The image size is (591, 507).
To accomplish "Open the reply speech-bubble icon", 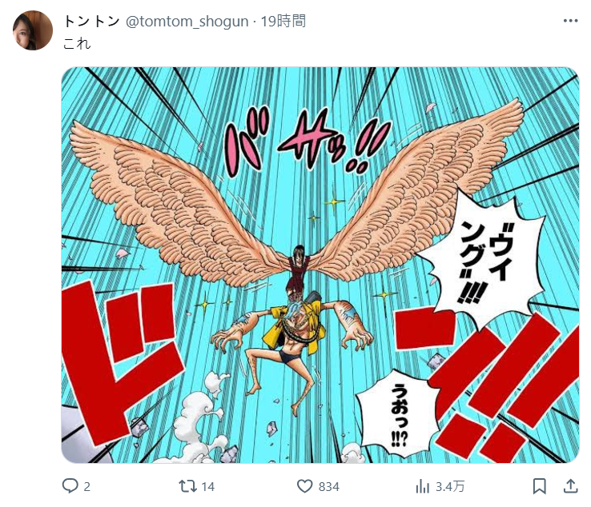I will click(70, 486).
